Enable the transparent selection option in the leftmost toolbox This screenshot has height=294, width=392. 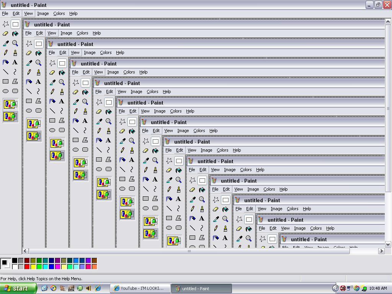click(10, 116)
